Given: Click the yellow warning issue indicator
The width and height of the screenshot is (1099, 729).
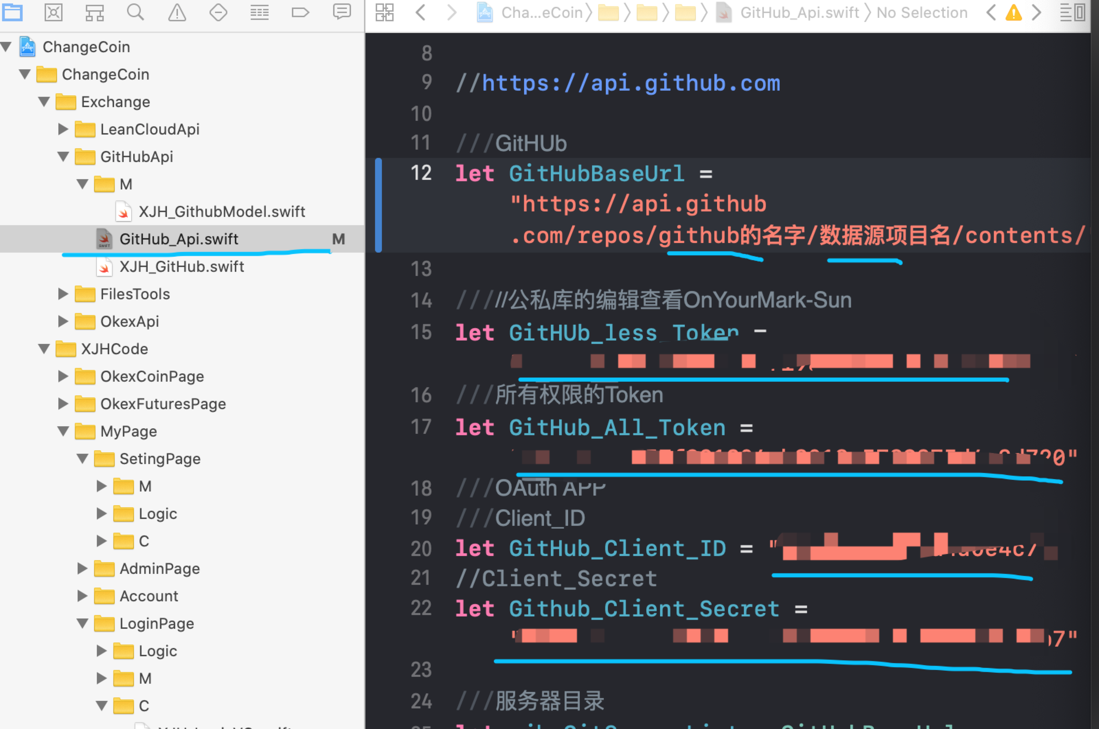Looking at the screenshot, I should click(1013, 13).
